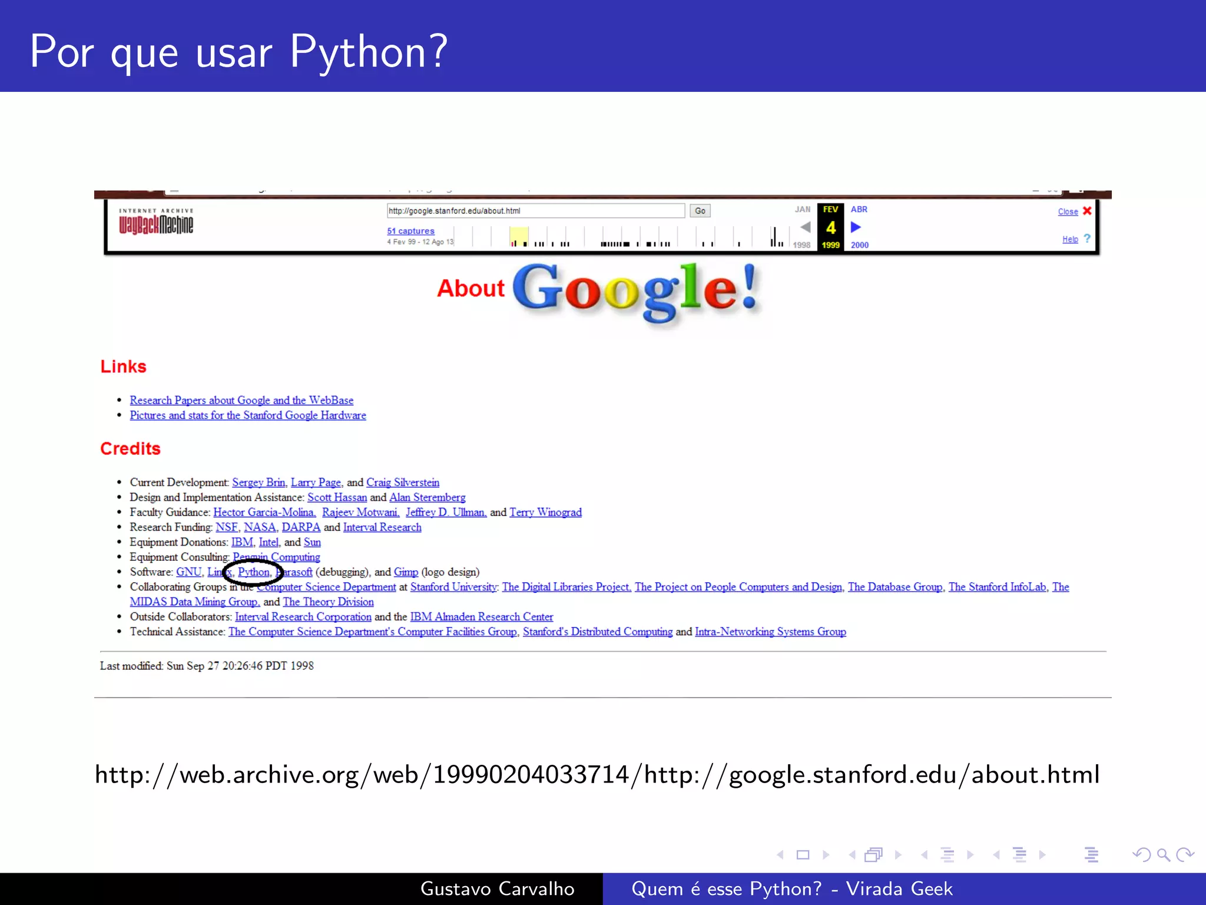Image resolution: width=1206 pixels, height=905 pixels.
Task: Click the Help link in Wayback toolbar
Action: (x=1070, y=239)
